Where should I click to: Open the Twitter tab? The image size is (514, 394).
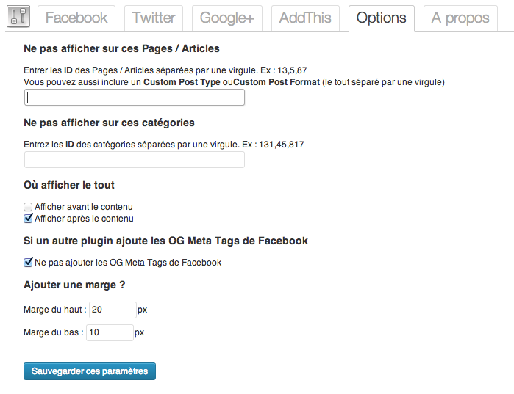pos(154,18)
